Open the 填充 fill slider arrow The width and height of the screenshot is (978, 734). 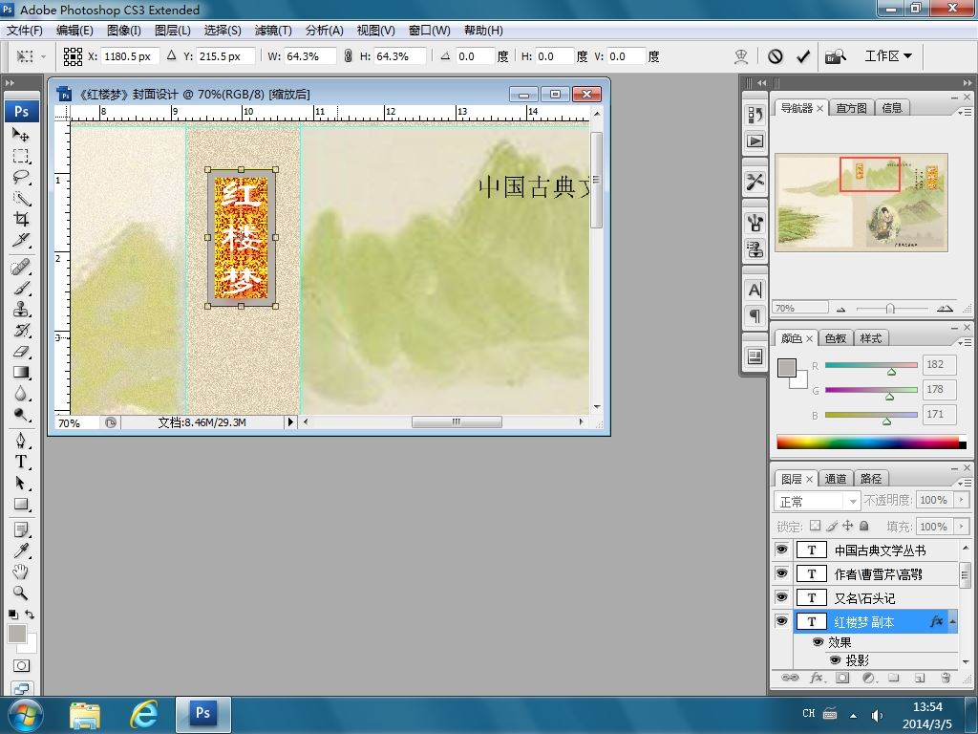click(x=961, y=527)
